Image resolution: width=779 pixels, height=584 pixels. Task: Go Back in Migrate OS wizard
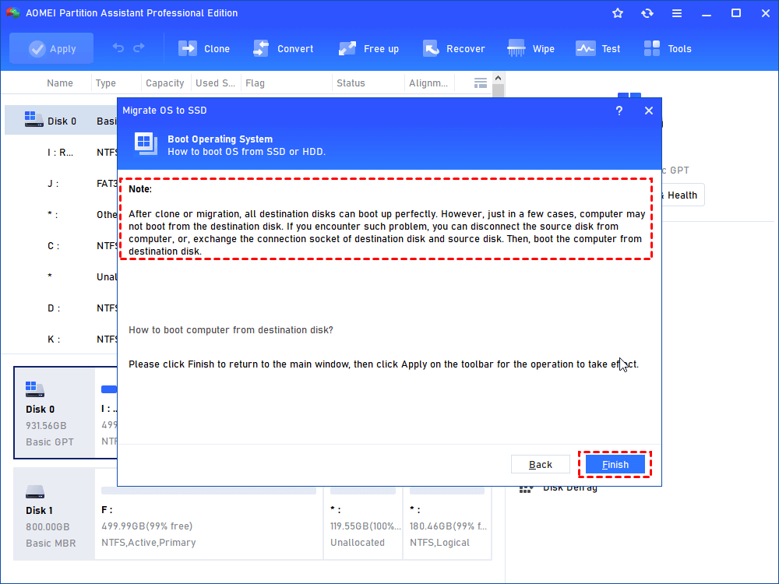(x=540, y=464)
